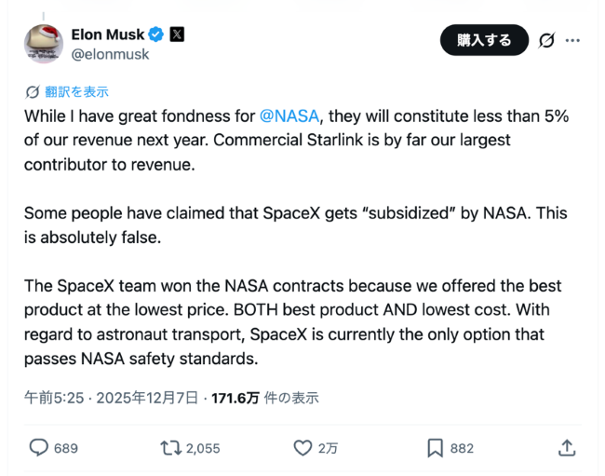
Task: Bookmark this post using the bookmark icon
Action: click(x=435, y=448)
